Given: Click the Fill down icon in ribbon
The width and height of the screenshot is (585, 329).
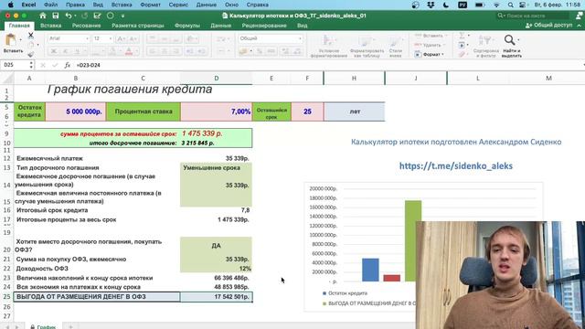Looking at the screenshot, I should [462, 45].
